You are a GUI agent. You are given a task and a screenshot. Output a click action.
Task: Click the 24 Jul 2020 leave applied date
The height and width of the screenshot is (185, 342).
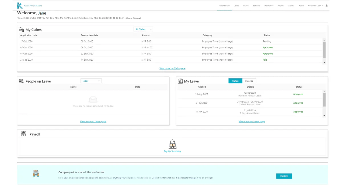201,103
